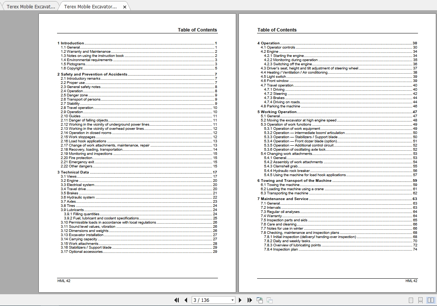Jump to the first page of the document
Image resolution: width=437 pixels, height=306 pixels.
click(x=176, y=300)
